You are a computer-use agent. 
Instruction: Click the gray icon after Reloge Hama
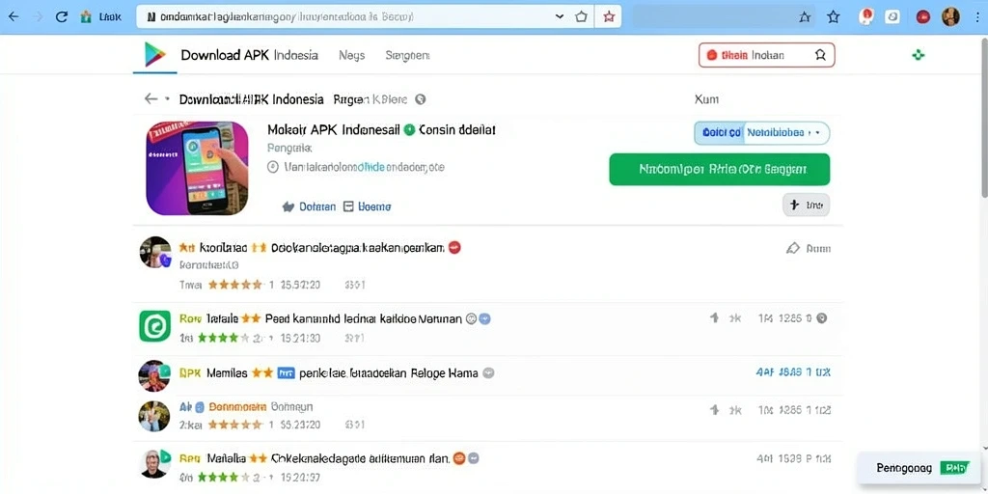[x=488, y=372]
